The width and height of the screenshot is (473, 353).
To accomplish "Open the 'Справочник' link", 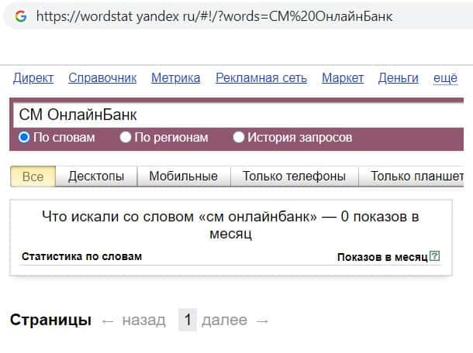I will pos(102,77).
